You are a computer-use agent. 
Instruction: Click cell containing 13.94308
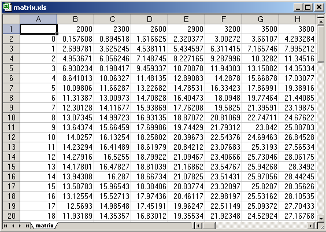[76, 176]
